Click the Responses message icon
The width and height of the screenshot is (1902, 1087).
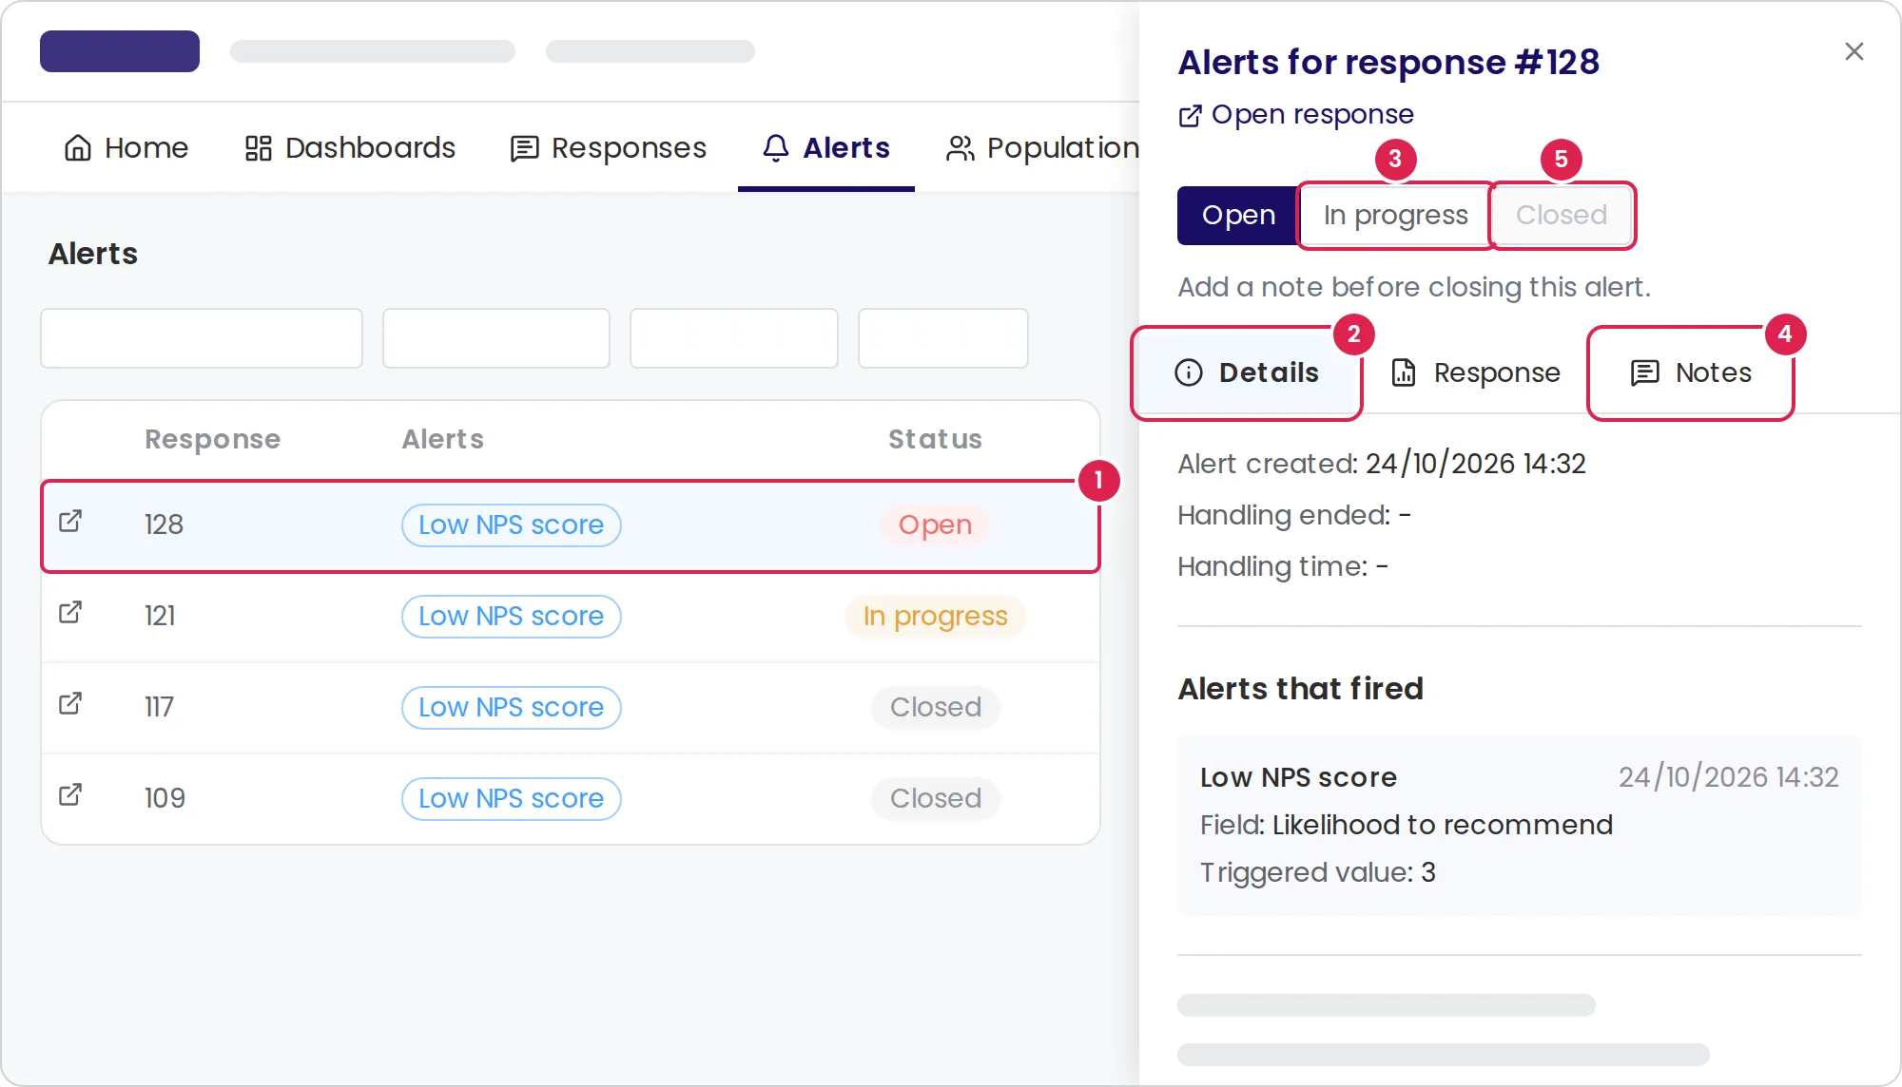(524, 148)
